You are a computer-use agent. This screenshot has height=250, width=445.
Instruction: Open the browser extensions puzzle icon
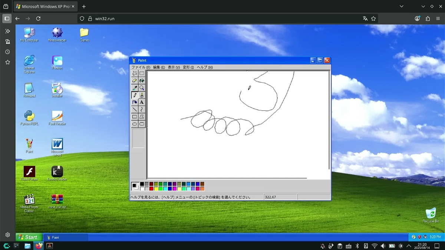coord(428,19)
